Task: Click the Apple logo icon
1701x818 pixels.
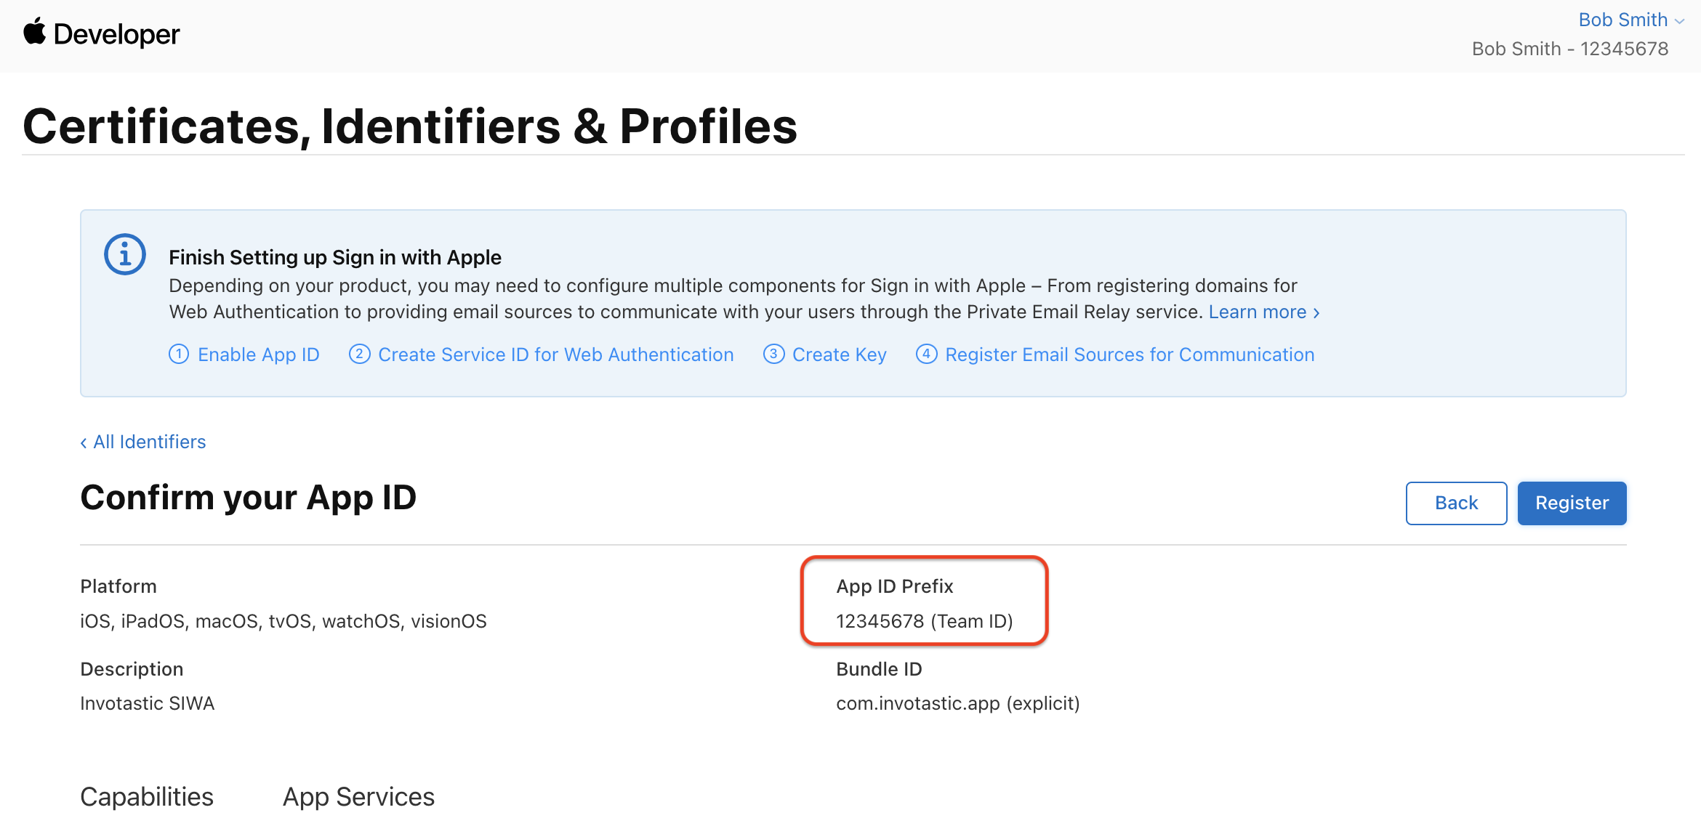Action: tap(34, 33)
